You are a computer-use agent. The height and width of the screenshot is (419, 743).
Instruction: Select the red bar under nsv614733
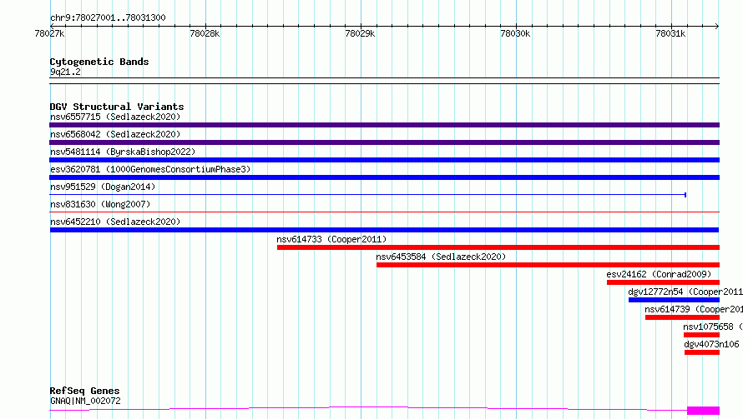[498, 247]
